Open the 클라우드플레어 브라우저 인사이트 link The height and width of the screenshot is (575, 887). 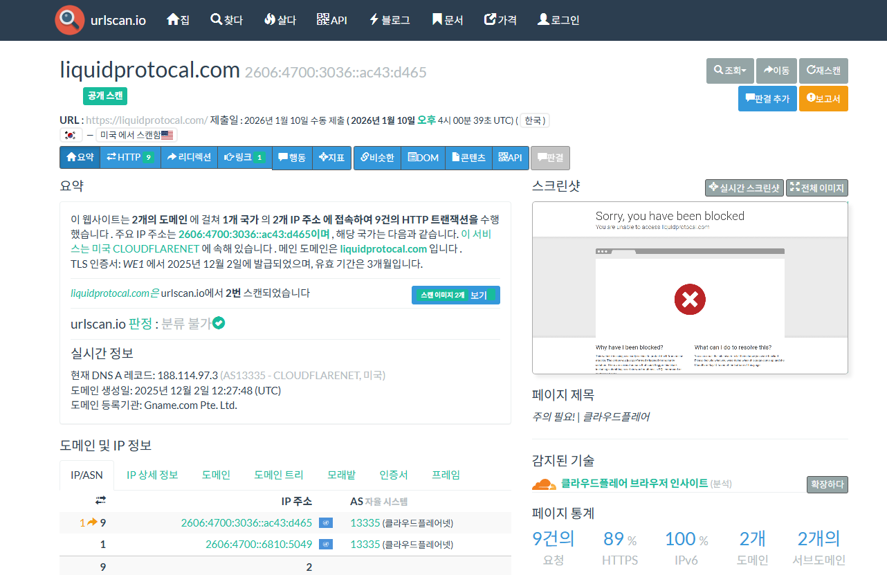click(x=634, y=483)
